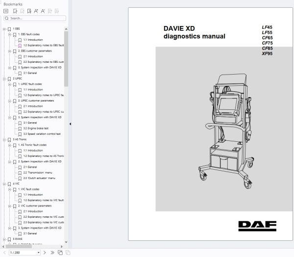Screen dimensions: 294x257
Task: Jump to last page double-arrow
Action: click(52, 253)
